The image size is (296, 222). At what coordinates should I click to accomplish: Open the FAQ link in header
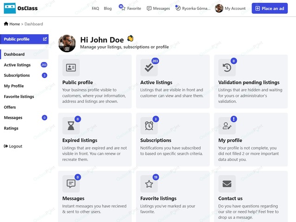(x=95, y=8)
